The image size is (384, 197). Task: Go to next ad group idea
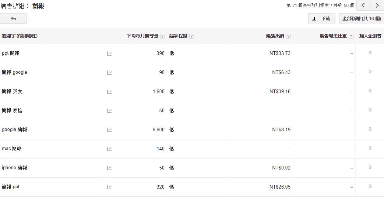(x=377, y=6)
